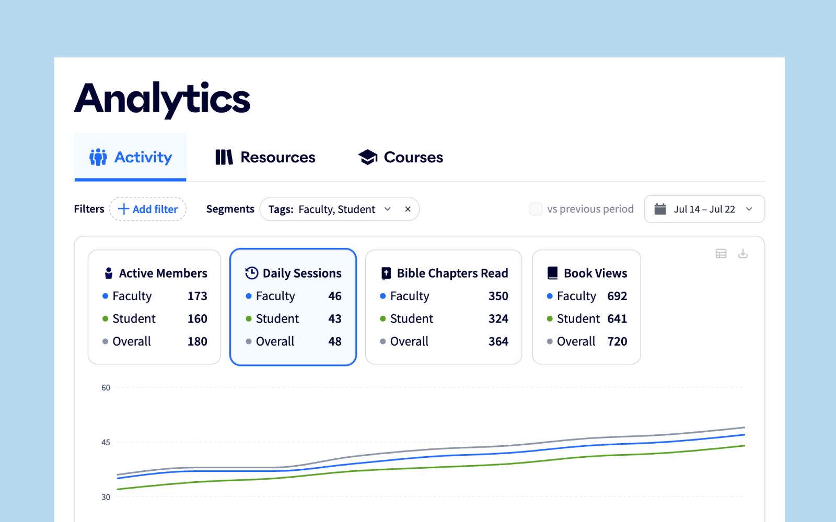Click the Segments label
This screenshot has height=522, width=836.
click(230, 209)
